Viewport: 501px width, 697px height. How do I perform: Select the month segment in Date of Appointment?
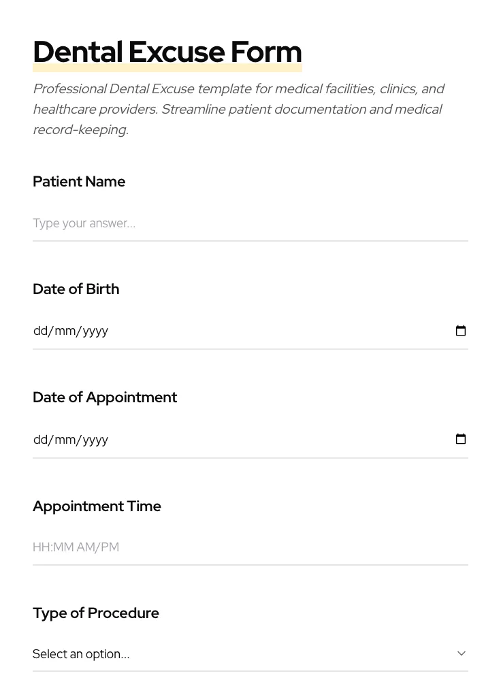pyautogui.click(x=65, y=440)
